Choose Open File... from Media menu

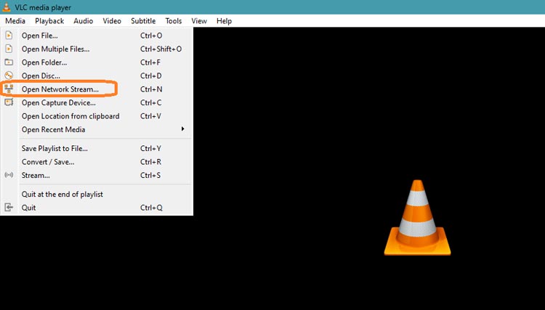coord(97,36)
